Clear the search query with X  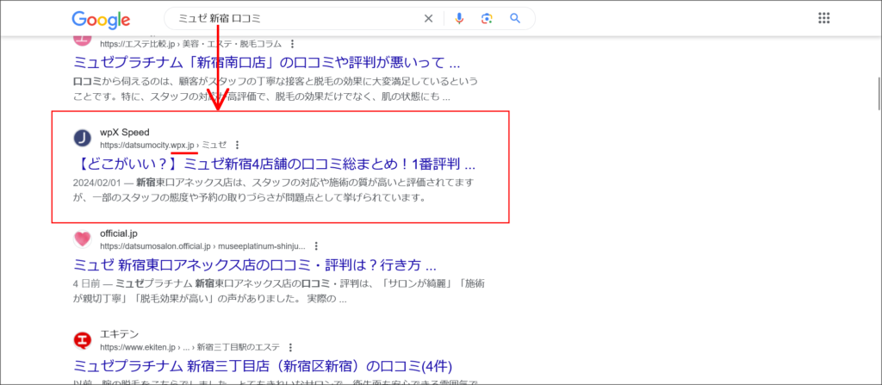pyautogui.click(x=428, y=19)
